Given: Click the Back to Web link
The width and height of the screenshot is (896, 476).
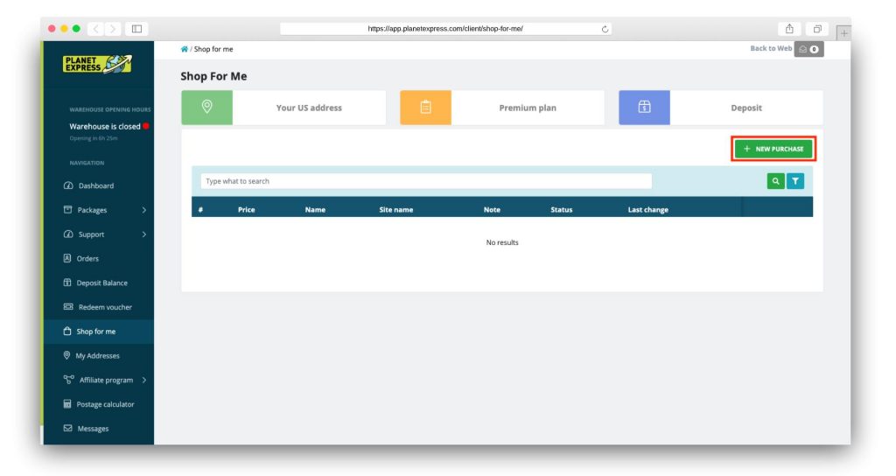Looking at the screenshot, I should point(771,49).
